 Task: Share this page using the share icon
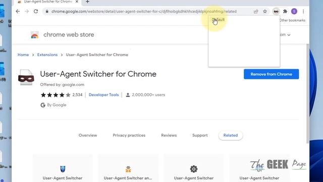[x=256, y=11]
